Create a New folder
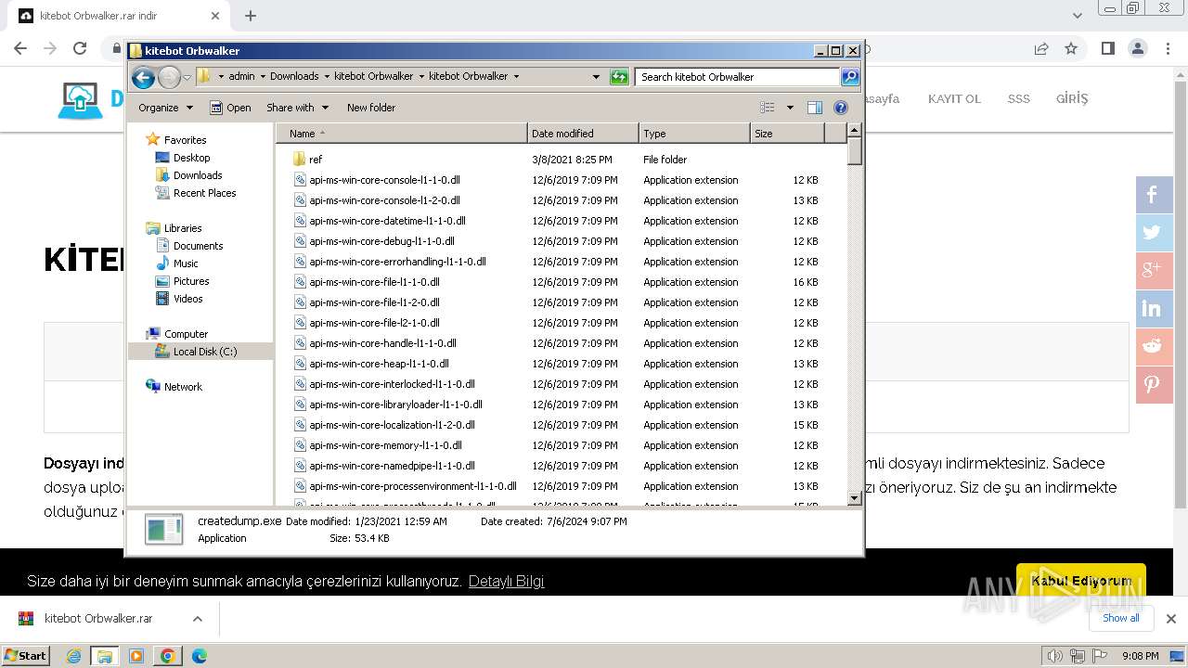 click(x=371, y=108)
